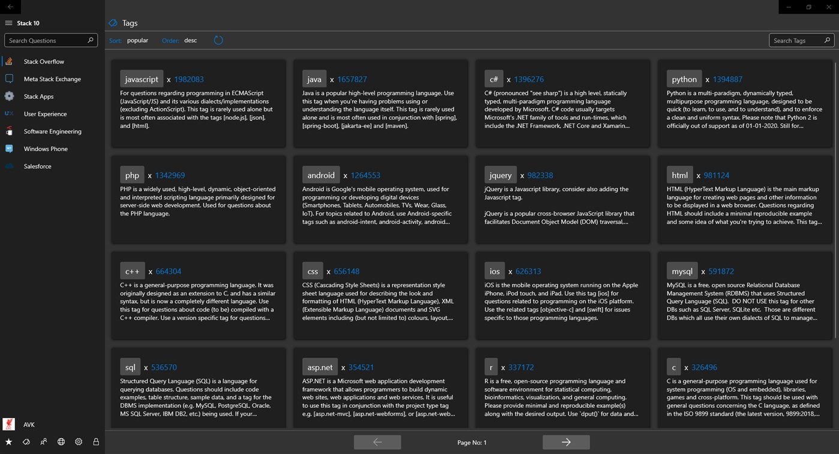The height and width of the screenshot is (454, 839).
Task: Click the Windows Phone site icon
Action: [9, 149]
